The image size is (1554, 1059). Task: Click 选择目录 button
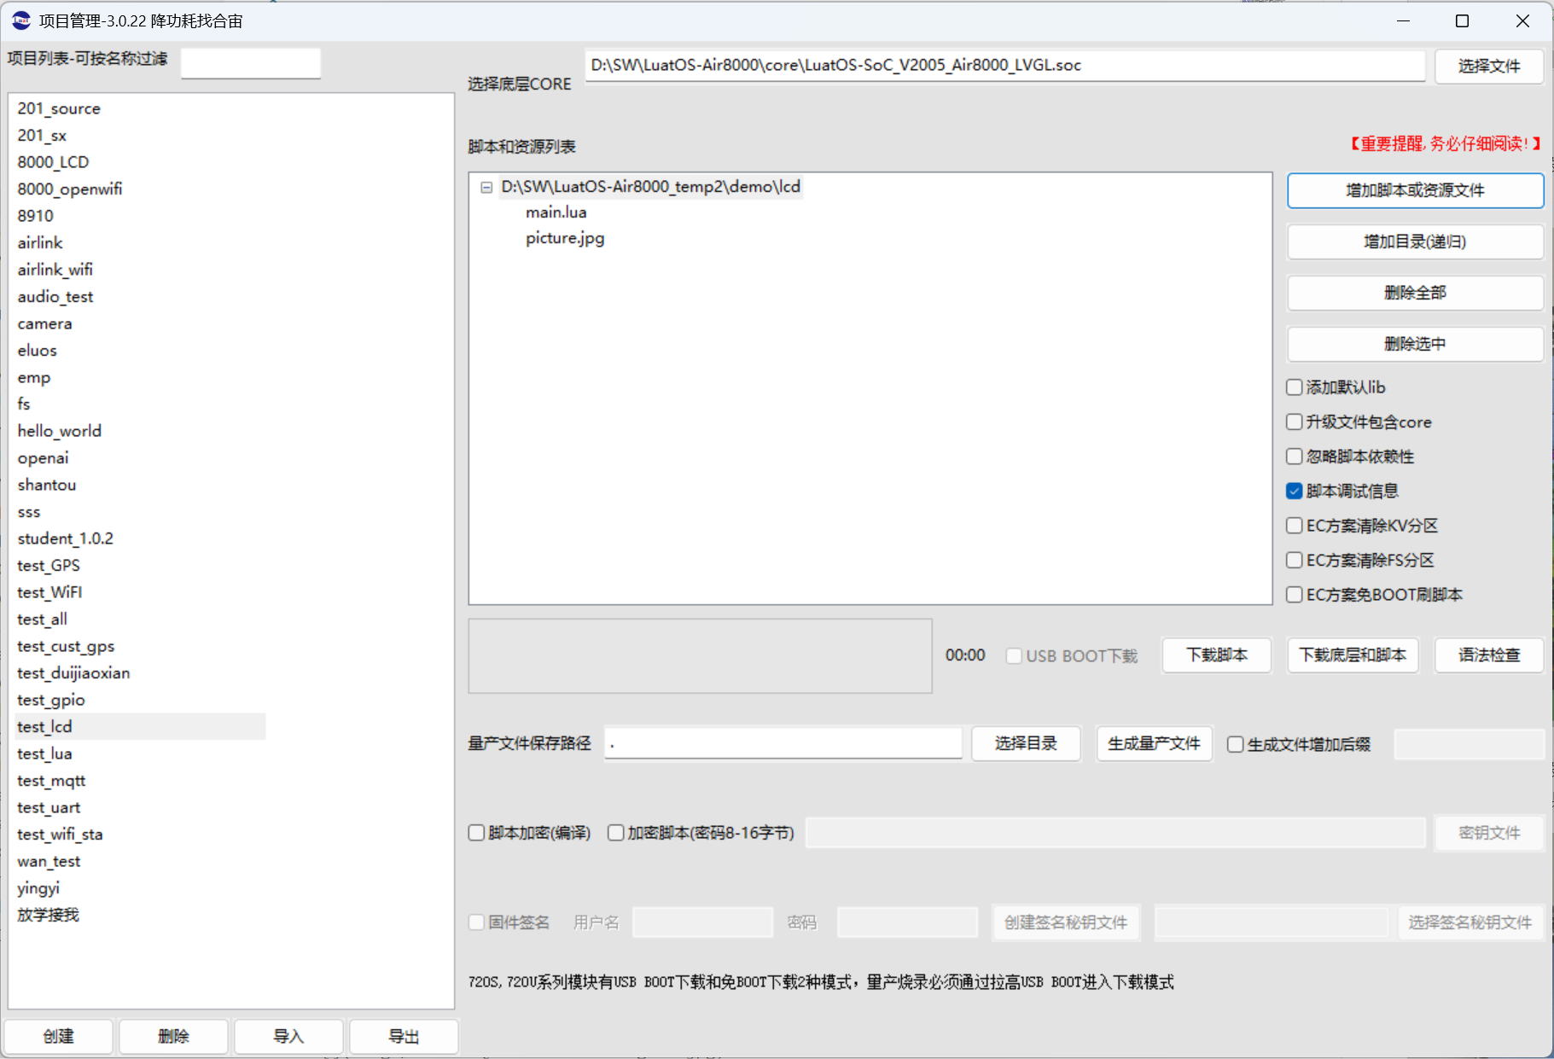tap(1026, 743)
